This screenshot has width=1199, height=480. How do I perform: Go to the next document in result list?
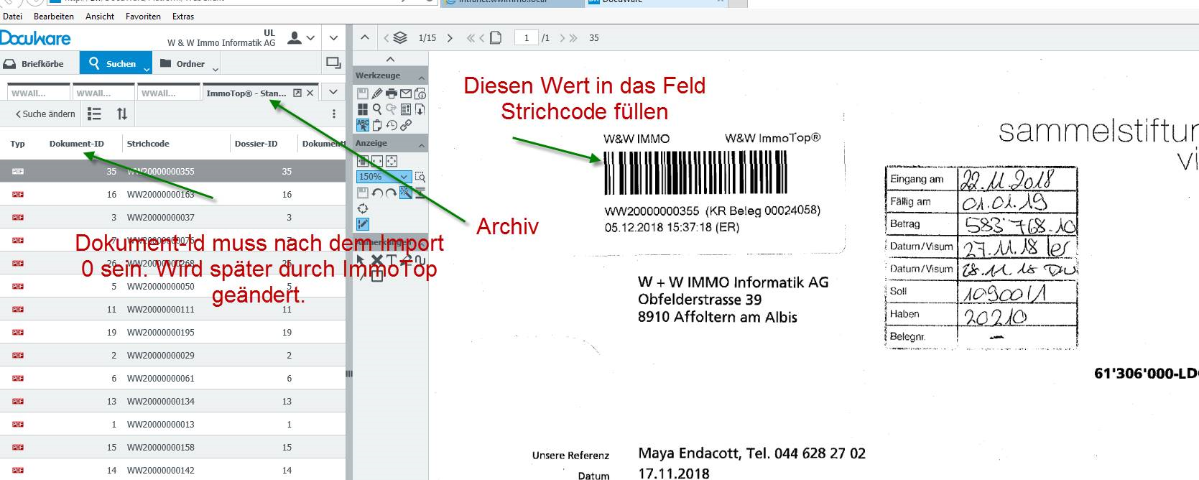[x=450, y=38]
